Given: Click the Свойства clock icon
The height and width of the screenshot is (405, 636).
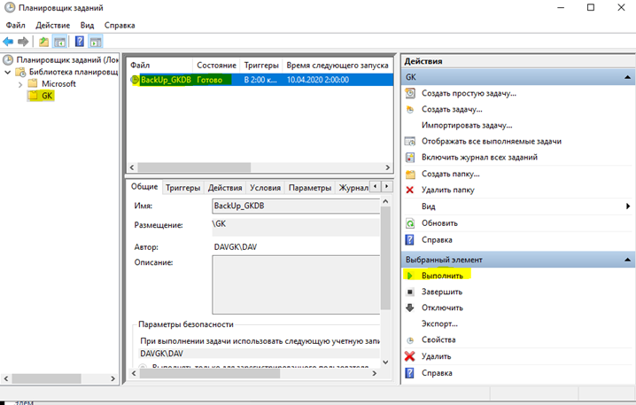Looking at the screenshot, I should (410, 340).
